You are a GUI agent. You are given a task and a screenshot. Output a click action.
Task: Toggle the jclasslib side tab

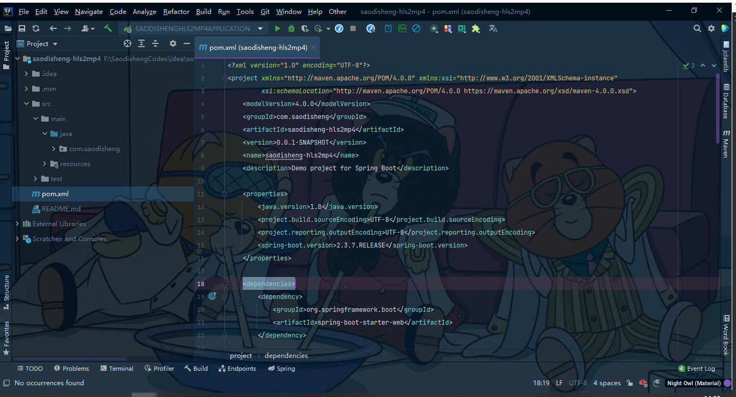pyautogui.click(x=726, y=57)
